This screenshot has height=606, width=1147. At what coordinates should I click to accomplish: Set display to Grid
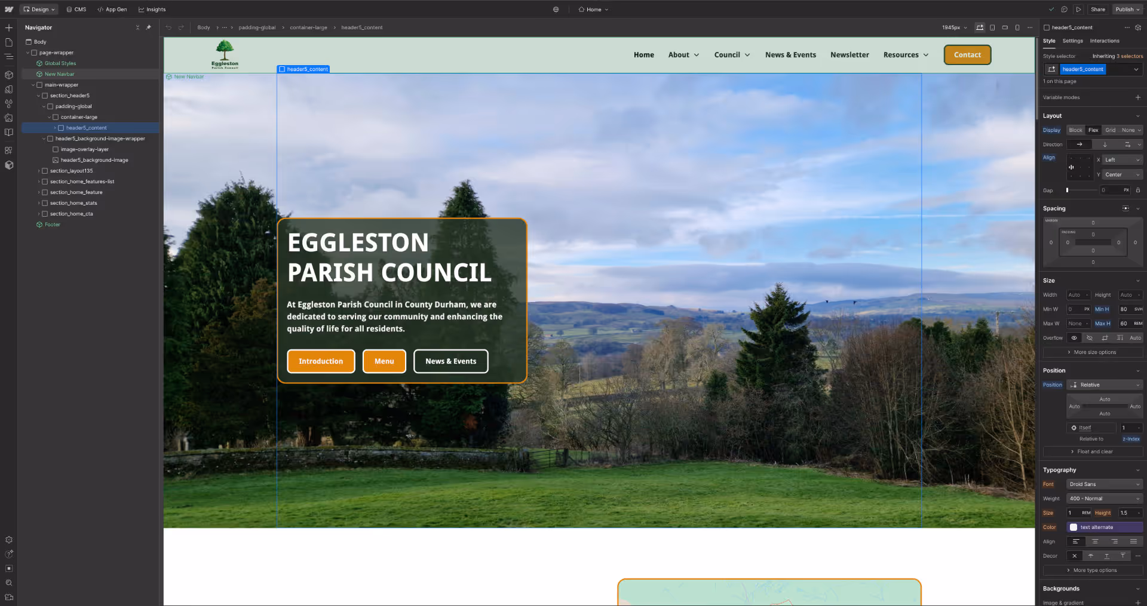(x=1110, y=130)
